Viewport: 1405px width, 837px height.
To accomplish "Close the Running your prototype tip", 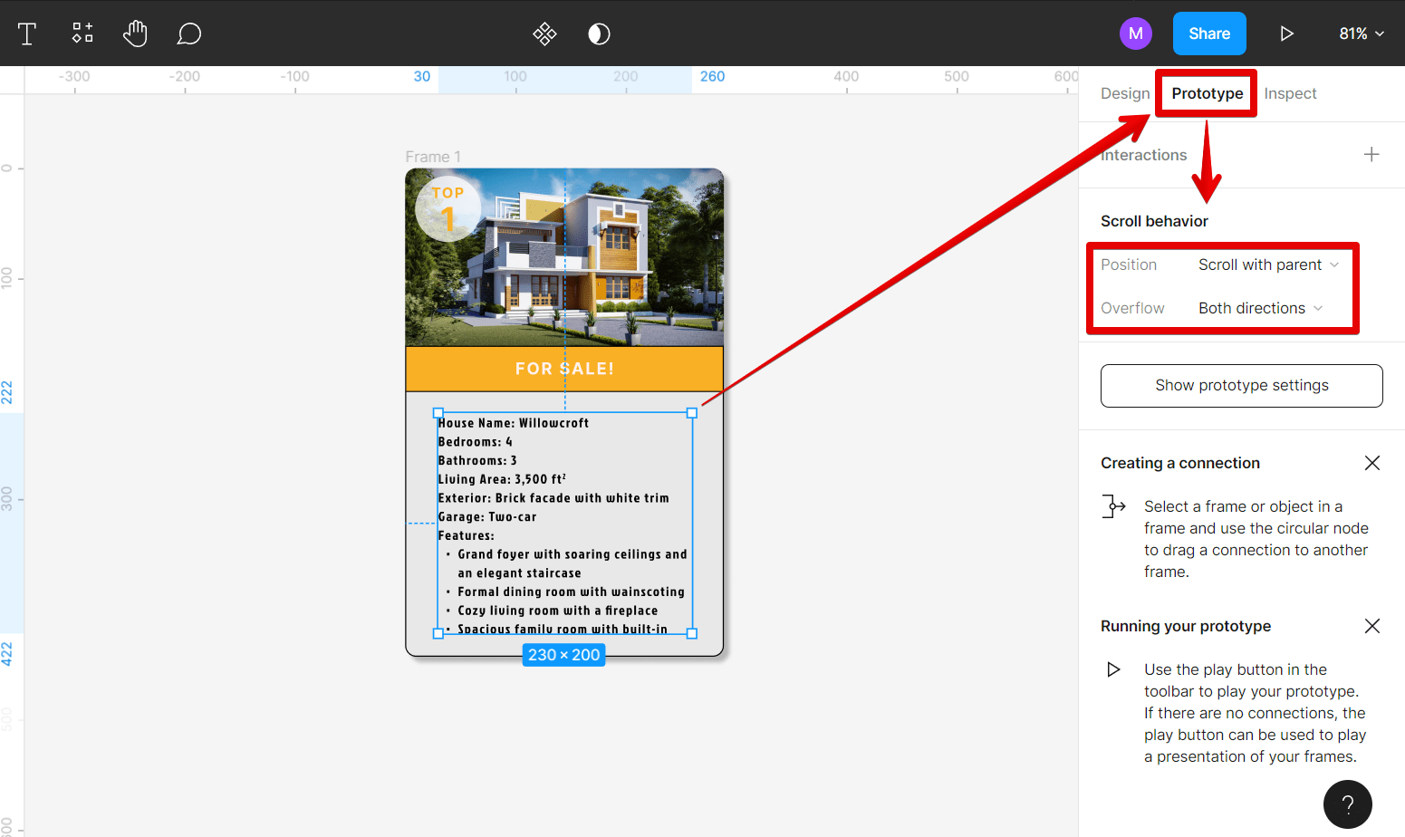I will pyautogui.click(x=1371, y=626).
